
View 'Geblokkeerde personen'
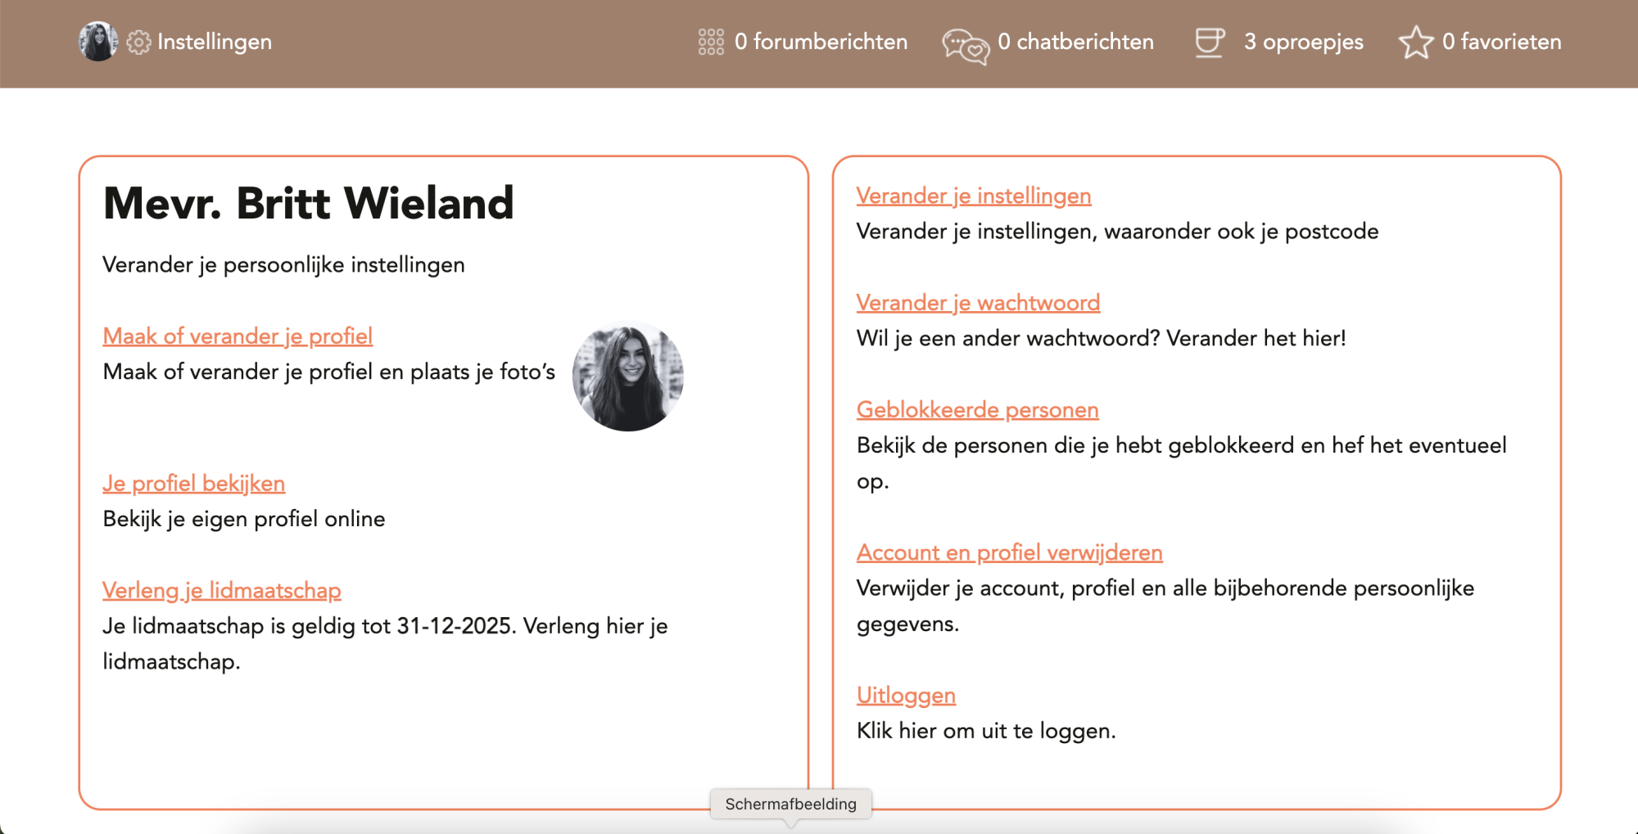(977, 409)
